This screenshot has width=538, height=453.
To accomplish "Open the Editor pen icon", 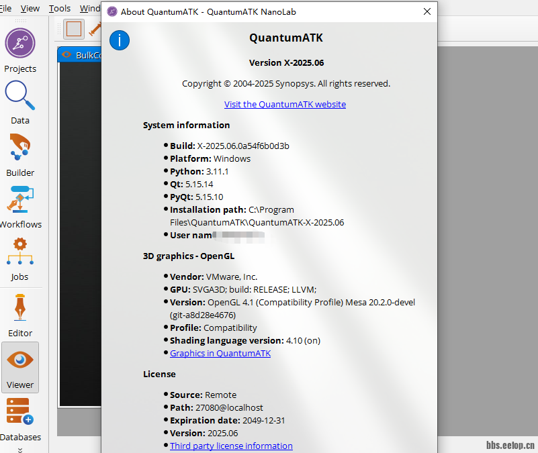I will click(x=20, y=308).
